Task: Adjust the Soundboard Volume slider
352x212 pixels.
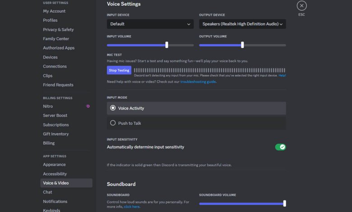Action: click(284, 203)
